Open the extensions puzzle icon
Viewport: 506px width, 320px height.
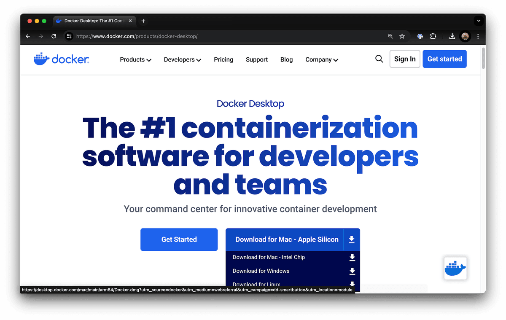[x=433, y=36]
